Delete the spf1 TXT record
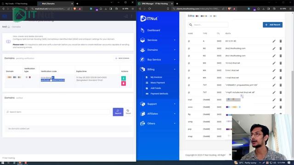Image resolution: width=294 pixels, height=165 pixels. tap(281, 93)
